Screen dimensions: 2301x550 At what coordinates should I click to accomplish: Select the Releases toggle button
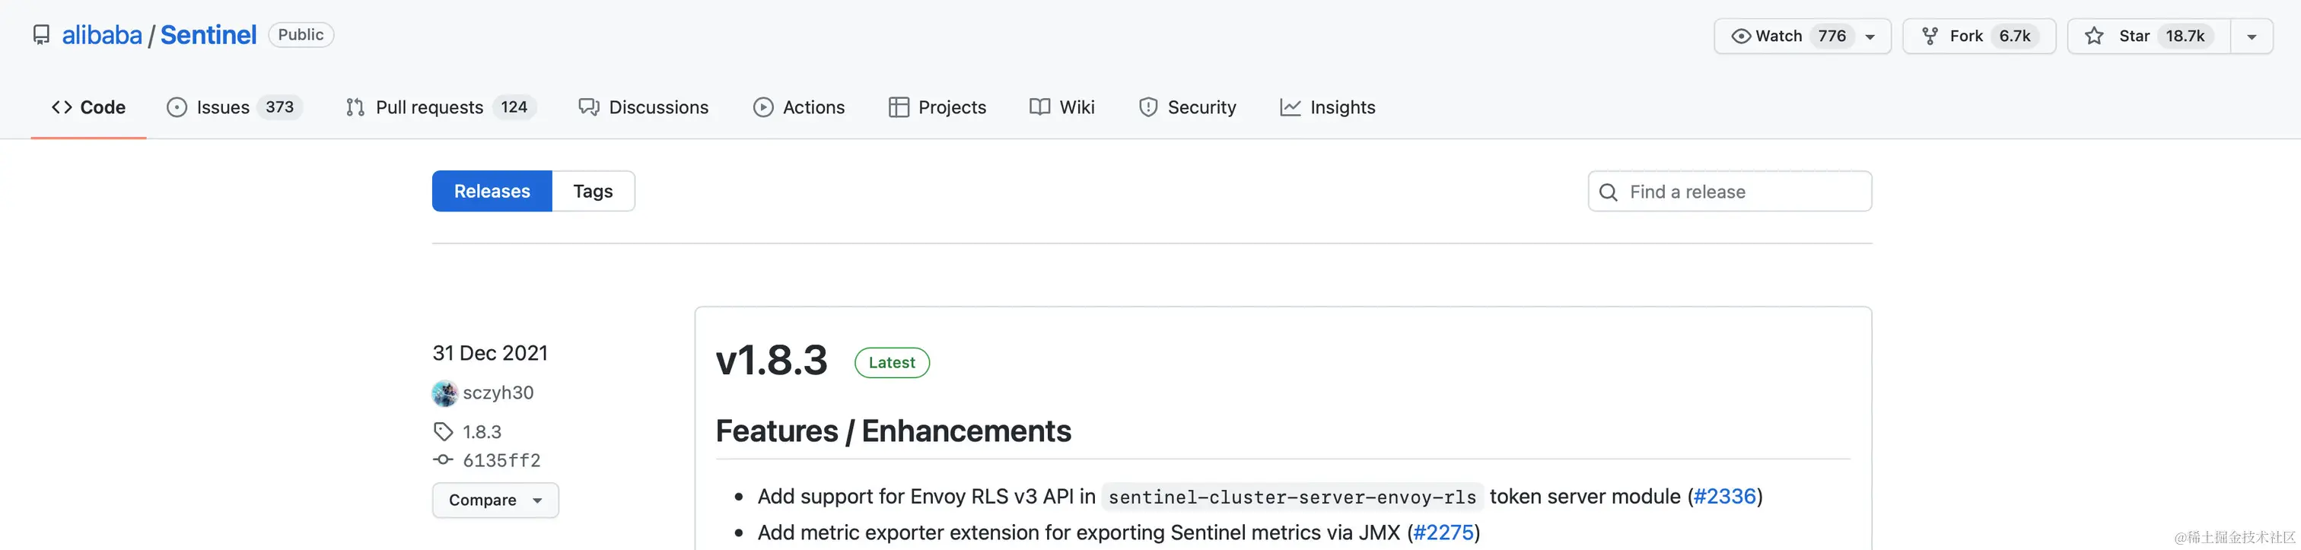click(x=492, y=191)
